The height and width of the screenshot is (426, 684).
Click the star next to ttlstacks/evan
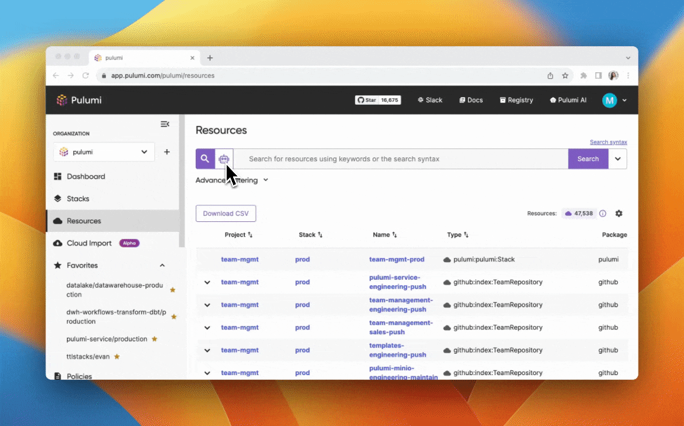(117, 356)
